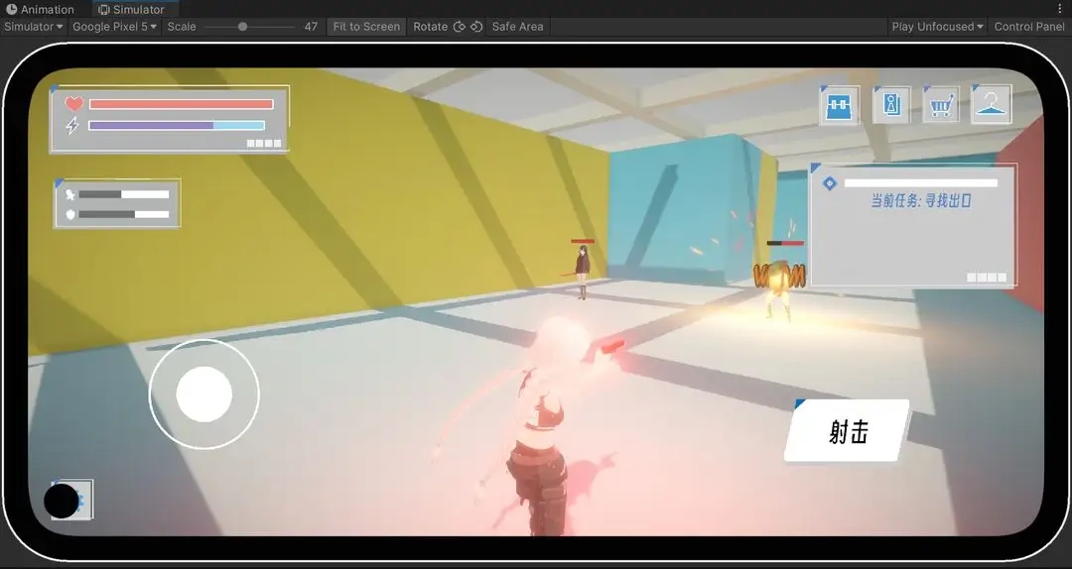1072x569 pixels.
Task: Click the red heart health icon
Action: coord(73,104)
